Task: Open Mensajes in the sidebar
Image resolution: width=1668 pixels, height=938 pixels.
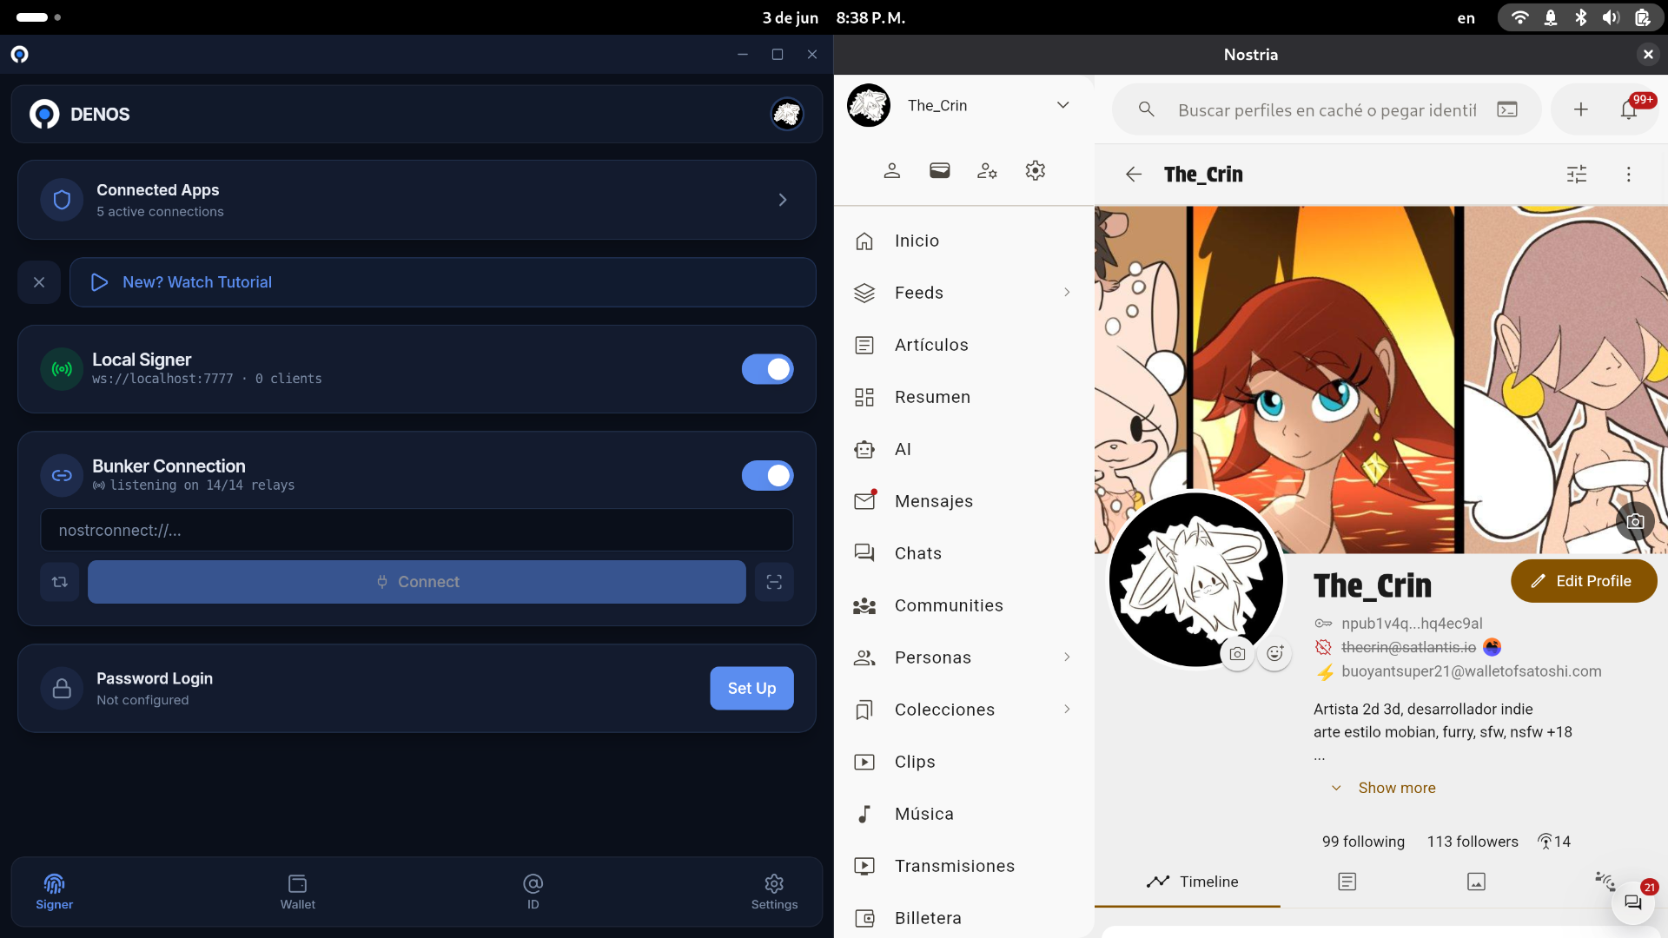Action: point(963,501)
